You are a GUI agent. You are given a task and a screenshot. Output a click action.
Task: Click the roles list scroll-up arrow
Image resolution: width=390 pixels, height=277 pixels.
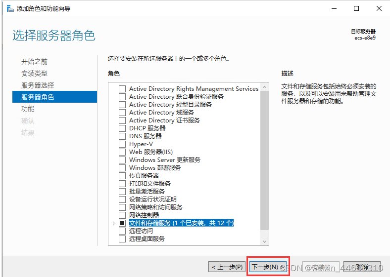tap(264, 88)
